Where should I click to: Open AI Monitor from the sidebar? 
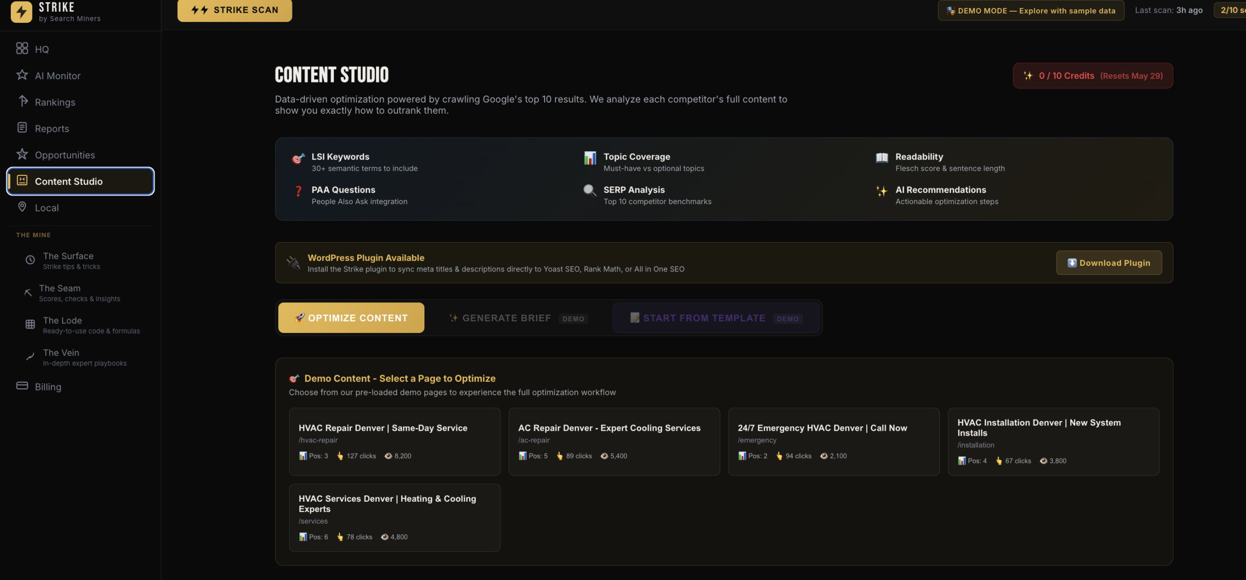(x=80, y=75)
